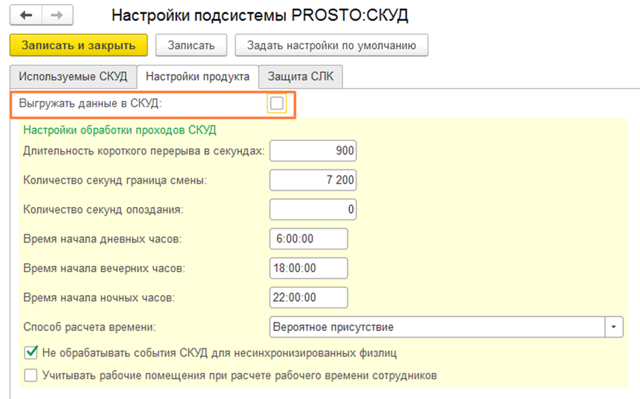
Task: Enable 'Учитывать рабочие помещения' checkbox
Action: pyautogui.click(x=30, y=374)
